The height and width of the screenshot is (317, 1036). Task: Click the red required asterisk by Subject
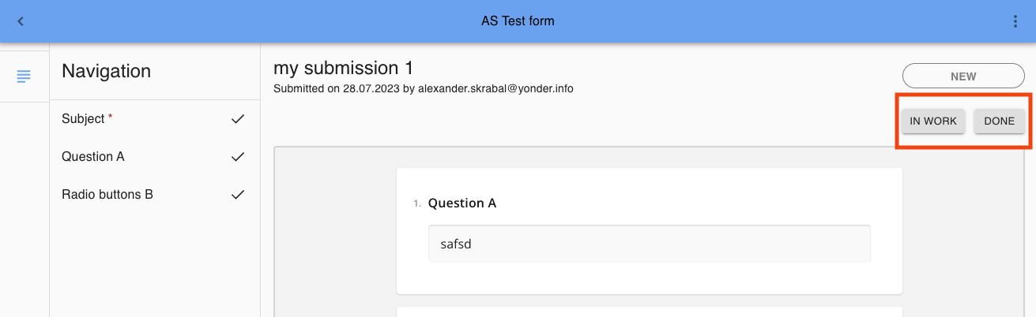point(111,118)
